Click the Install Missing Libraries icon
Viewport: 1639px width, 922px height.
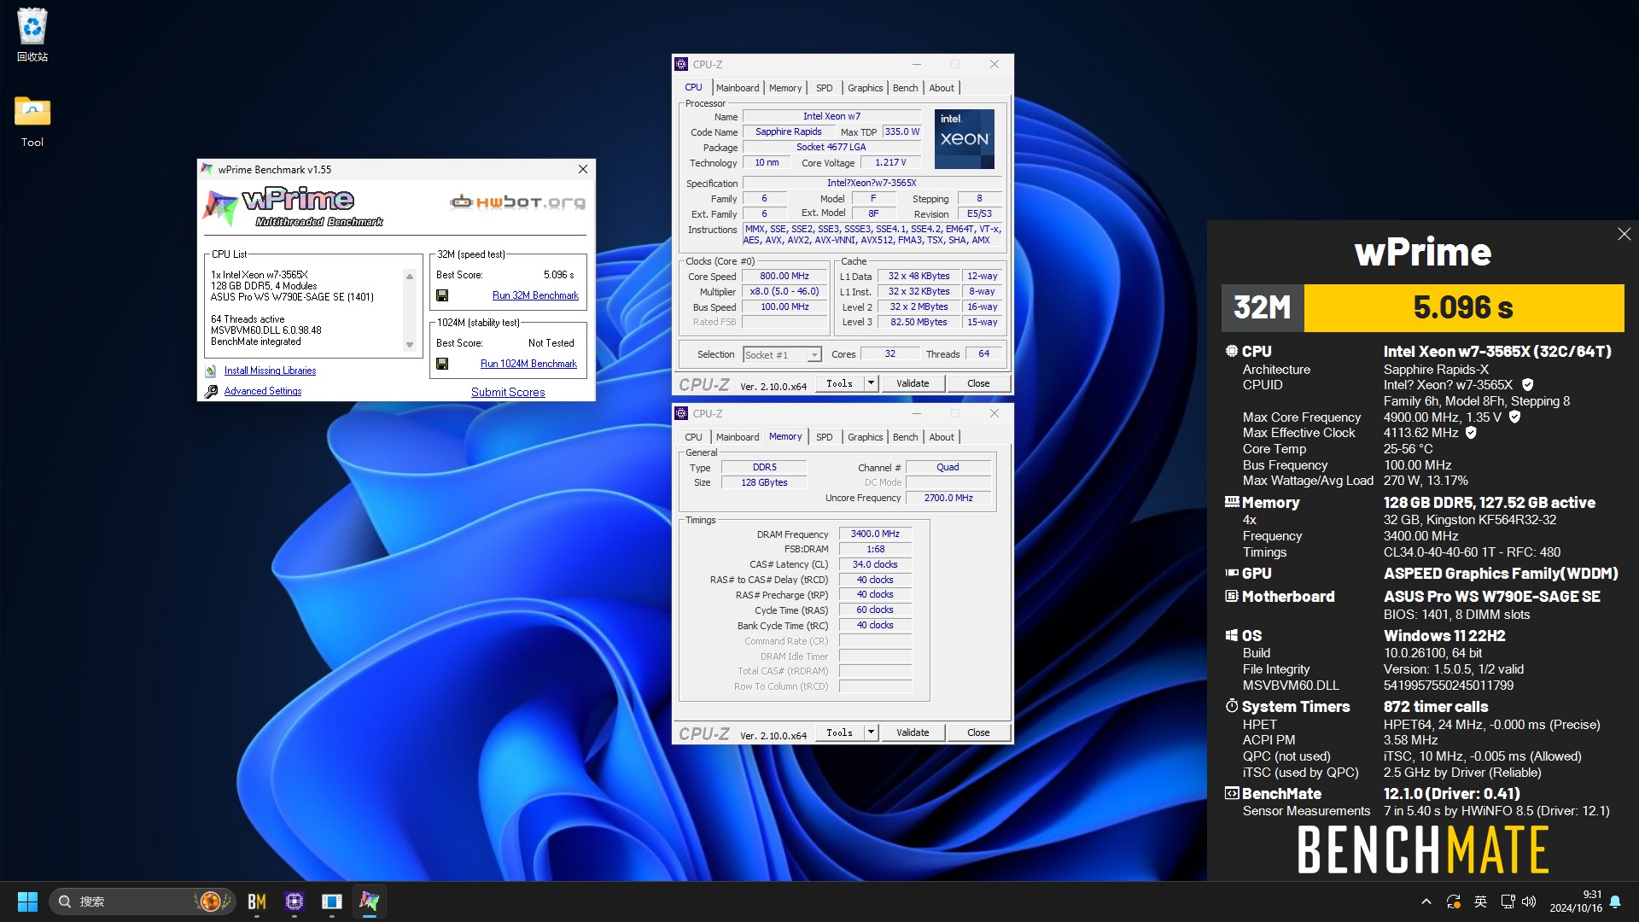click(x=211, y=371)
